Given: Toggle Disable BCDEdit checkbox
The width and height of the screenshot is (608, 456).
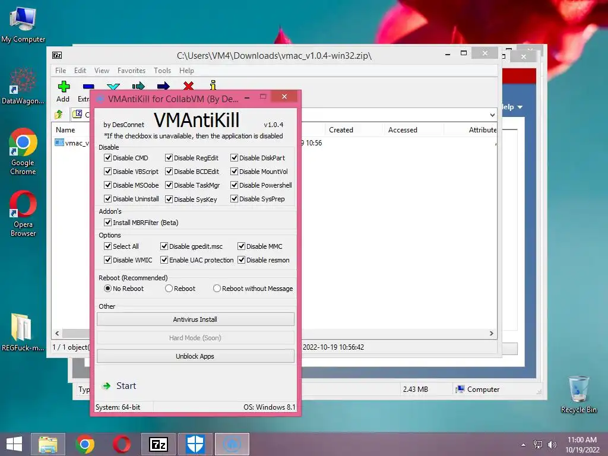Looking at the screenshot, I should [169, 172].
